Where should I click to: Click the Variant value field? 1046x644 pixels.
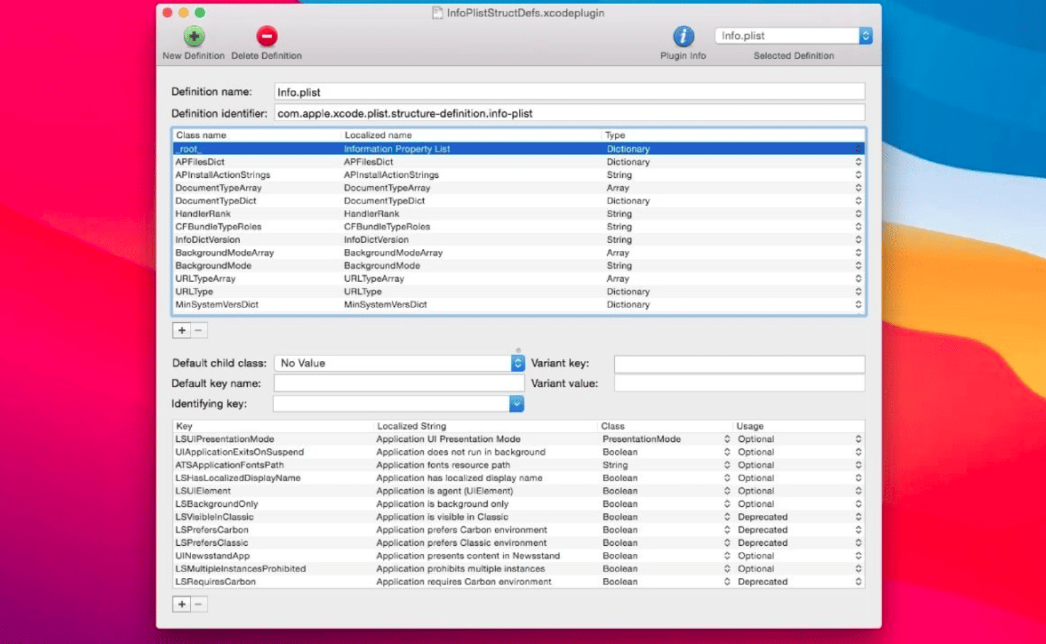(740, 383)
